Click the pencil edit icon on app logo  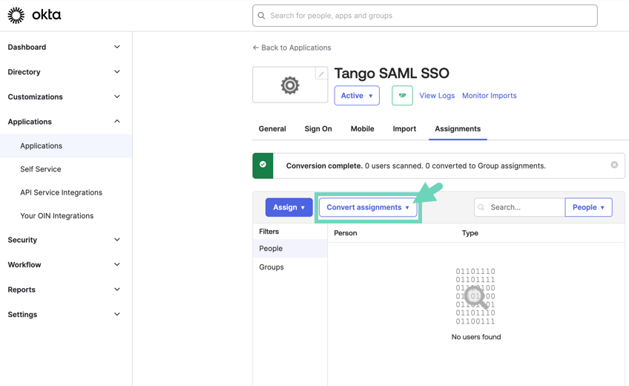pyautogui.click(x=320, y=73)
